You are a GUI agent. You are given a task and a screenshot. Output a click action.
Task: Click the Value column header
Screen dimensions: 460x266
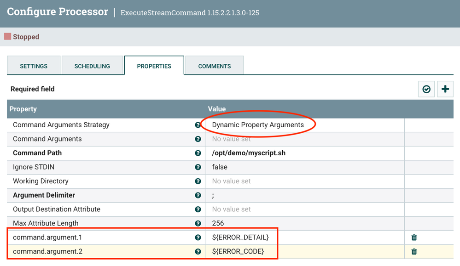click(x=217, y=109)
